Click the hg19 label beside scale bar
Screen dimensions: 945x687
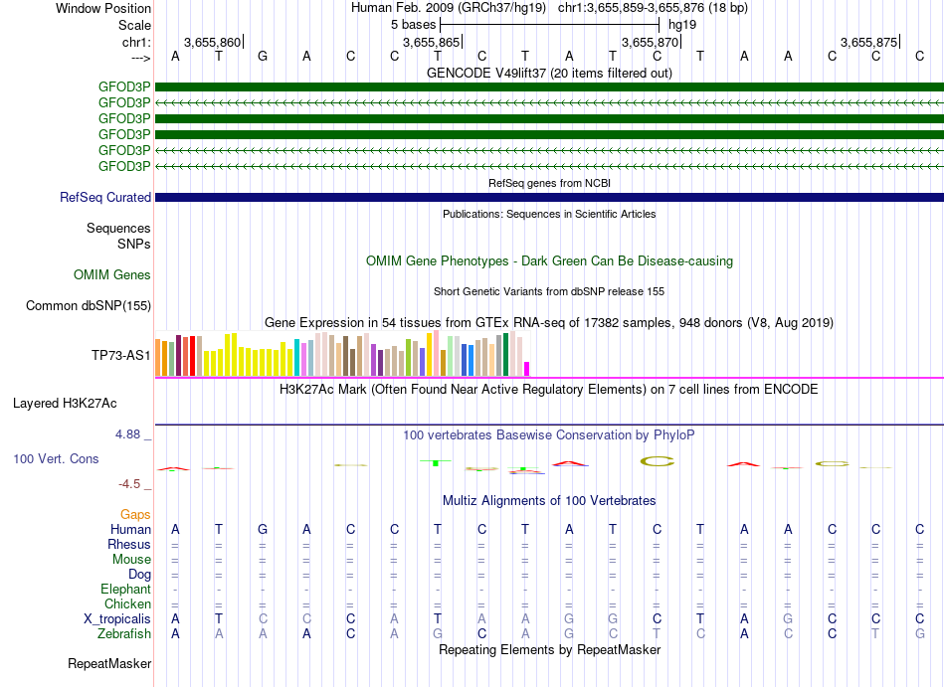click(x=682, y=25)
